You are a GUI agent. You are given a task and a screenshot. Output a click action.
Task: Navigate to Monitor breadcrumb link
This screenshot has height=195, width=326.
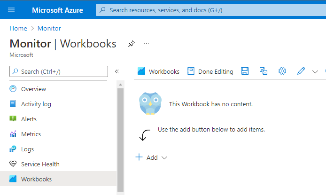click(49, 29)
